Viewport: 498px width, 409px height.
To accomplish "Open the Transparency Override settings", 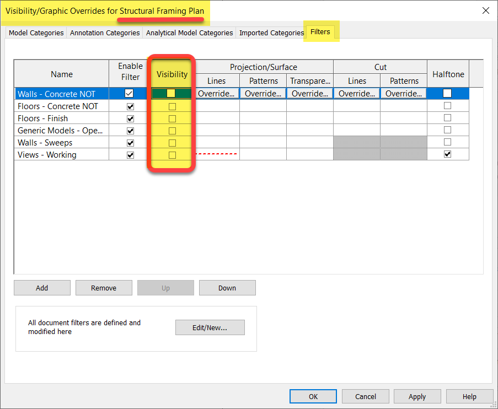I will [x=309, y=93].
